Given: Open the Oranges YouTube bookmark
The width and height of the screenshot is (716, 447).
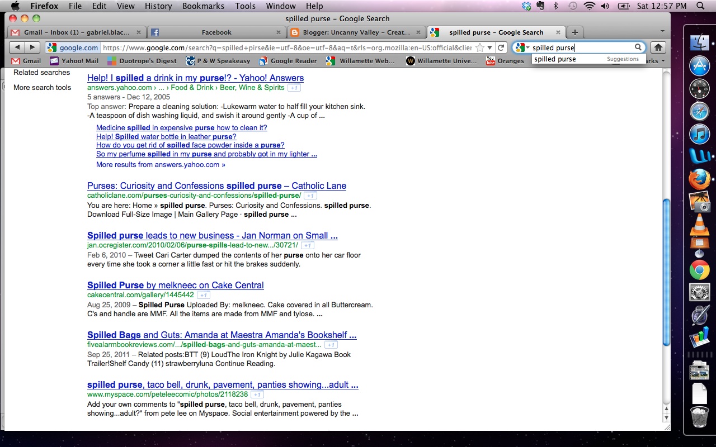Looking at the screenshot, I should (505, 61).
